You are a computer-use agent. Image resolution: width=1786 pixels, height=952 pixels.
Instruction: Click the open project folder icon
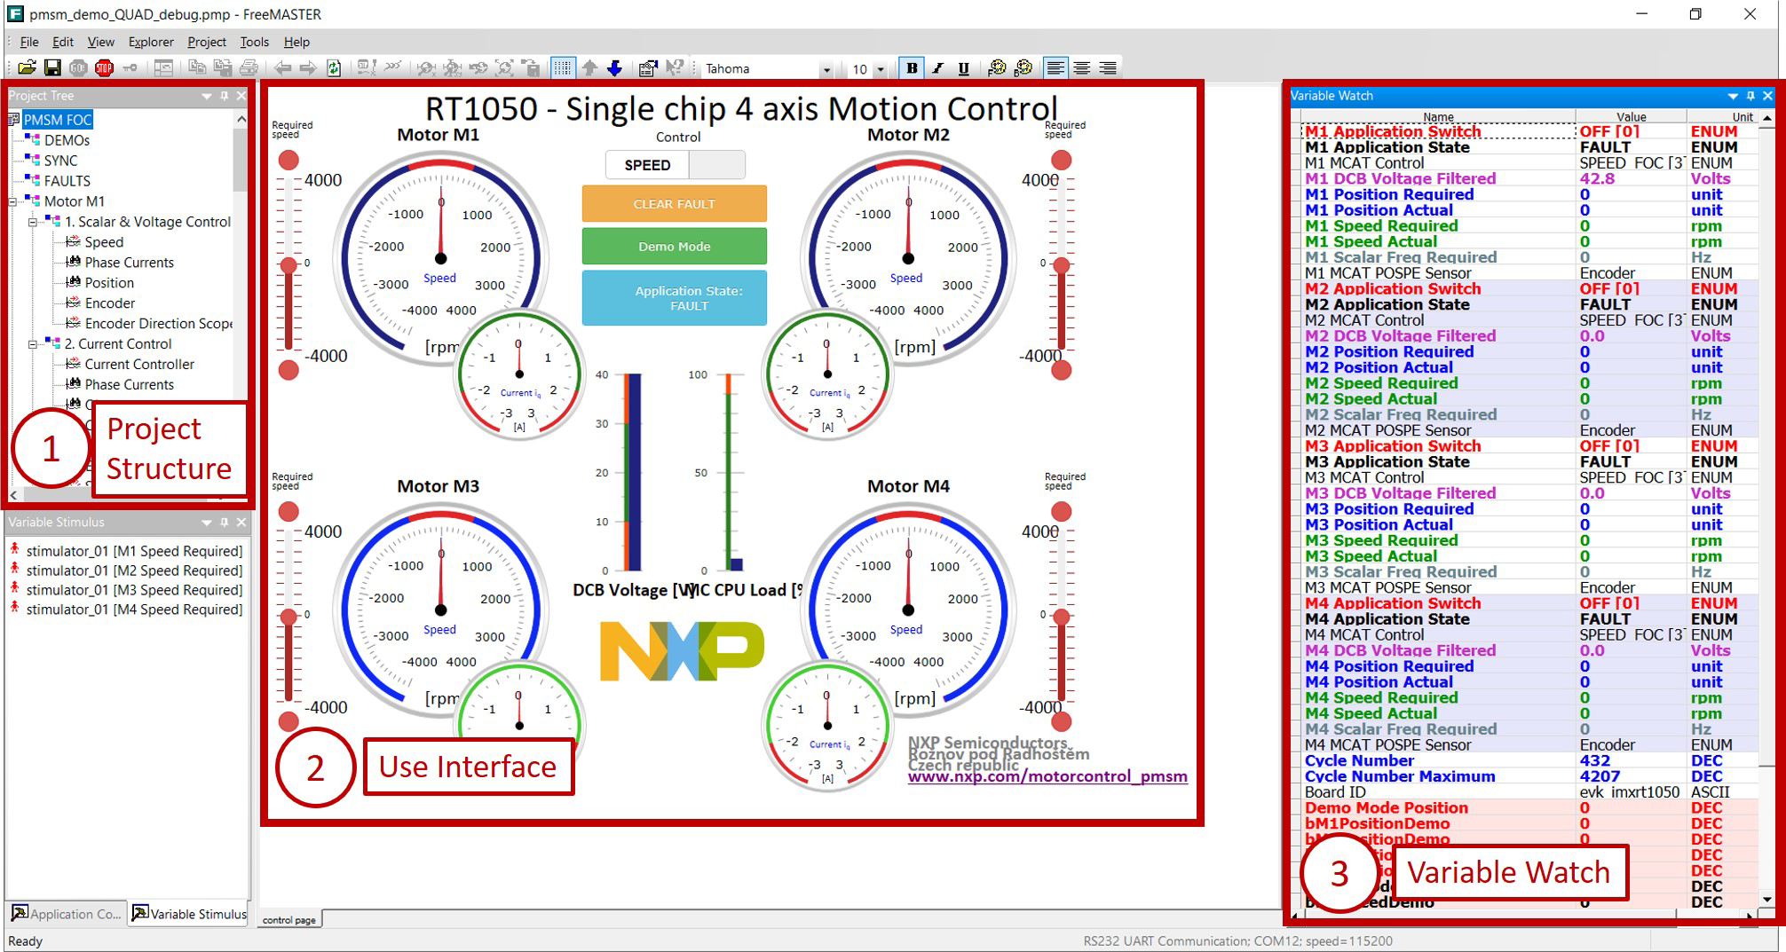coord(27,67)
